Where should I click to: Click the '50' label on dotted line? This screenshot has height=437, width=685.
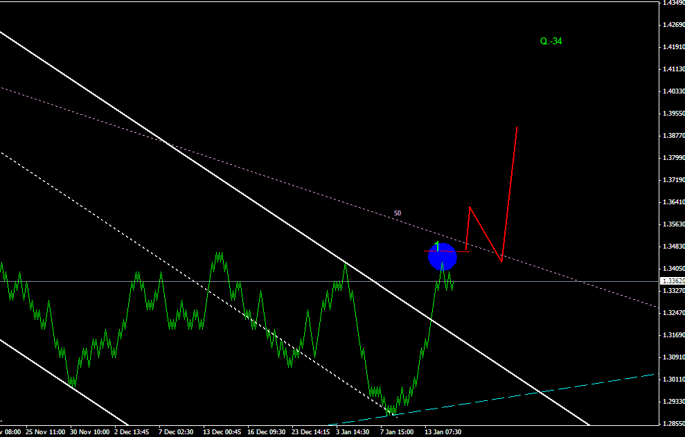397,213
